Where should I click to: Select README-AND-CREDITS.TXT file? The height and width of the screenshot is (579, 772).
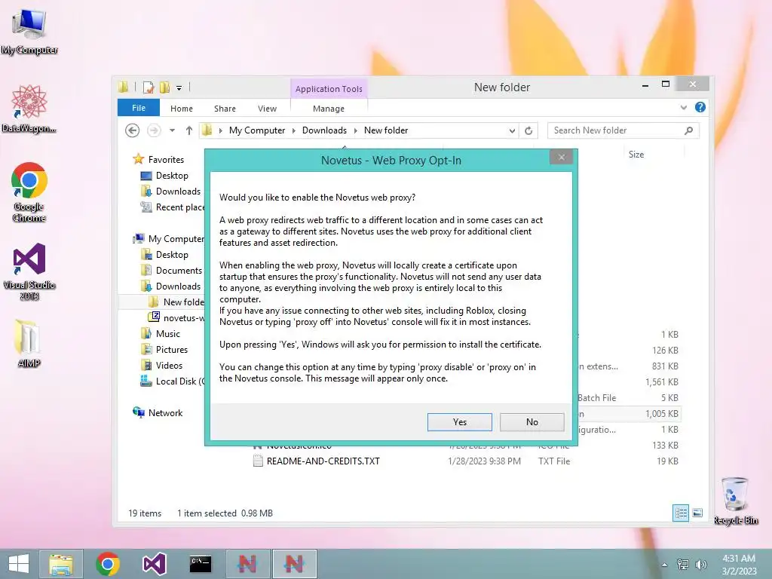[317, 461]
